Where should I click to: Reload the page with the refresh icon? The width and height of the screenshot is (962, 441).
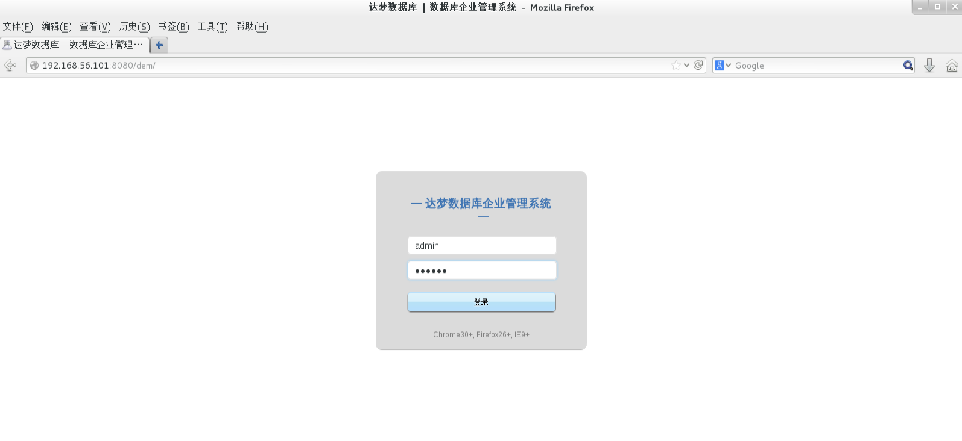[698, 66]
